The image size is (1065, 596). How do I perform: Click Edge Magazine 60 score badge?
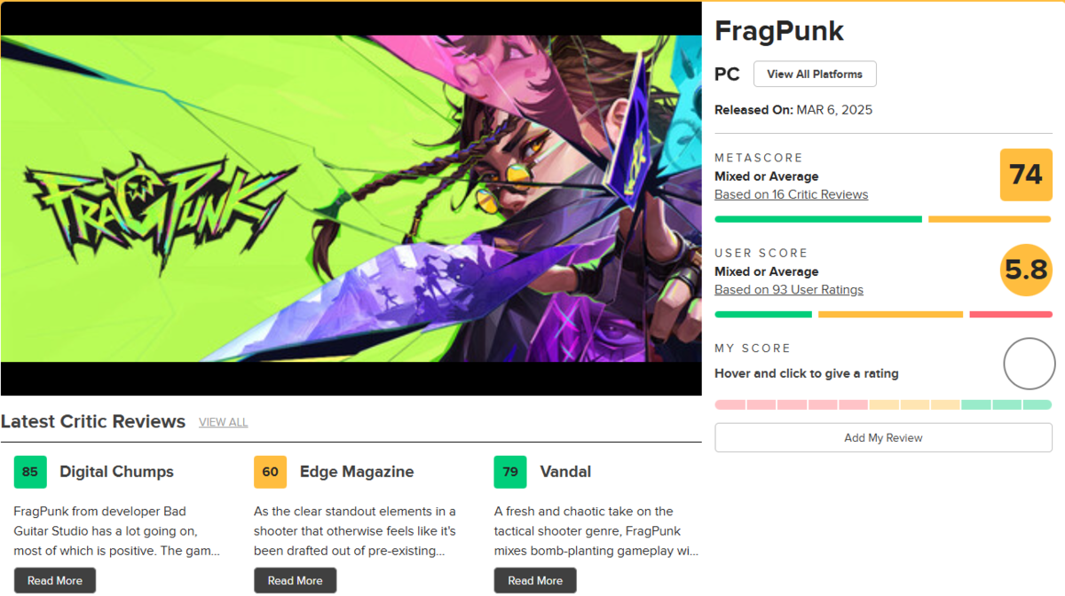(x=271, y=472)
